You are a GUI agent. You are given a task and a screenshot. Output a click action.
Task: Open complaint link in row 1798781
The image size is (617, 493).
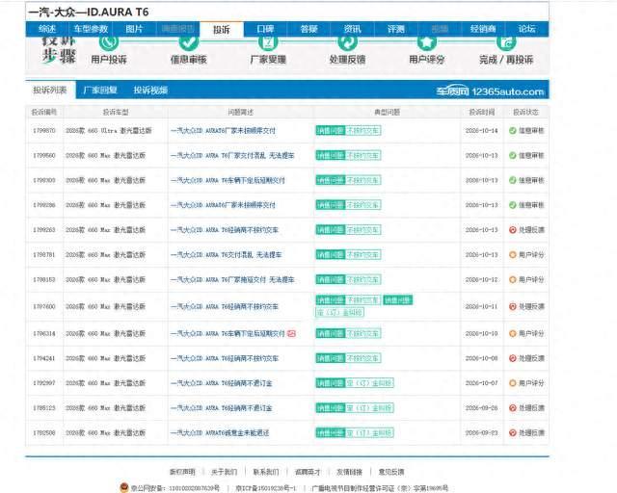coord(227,255)
